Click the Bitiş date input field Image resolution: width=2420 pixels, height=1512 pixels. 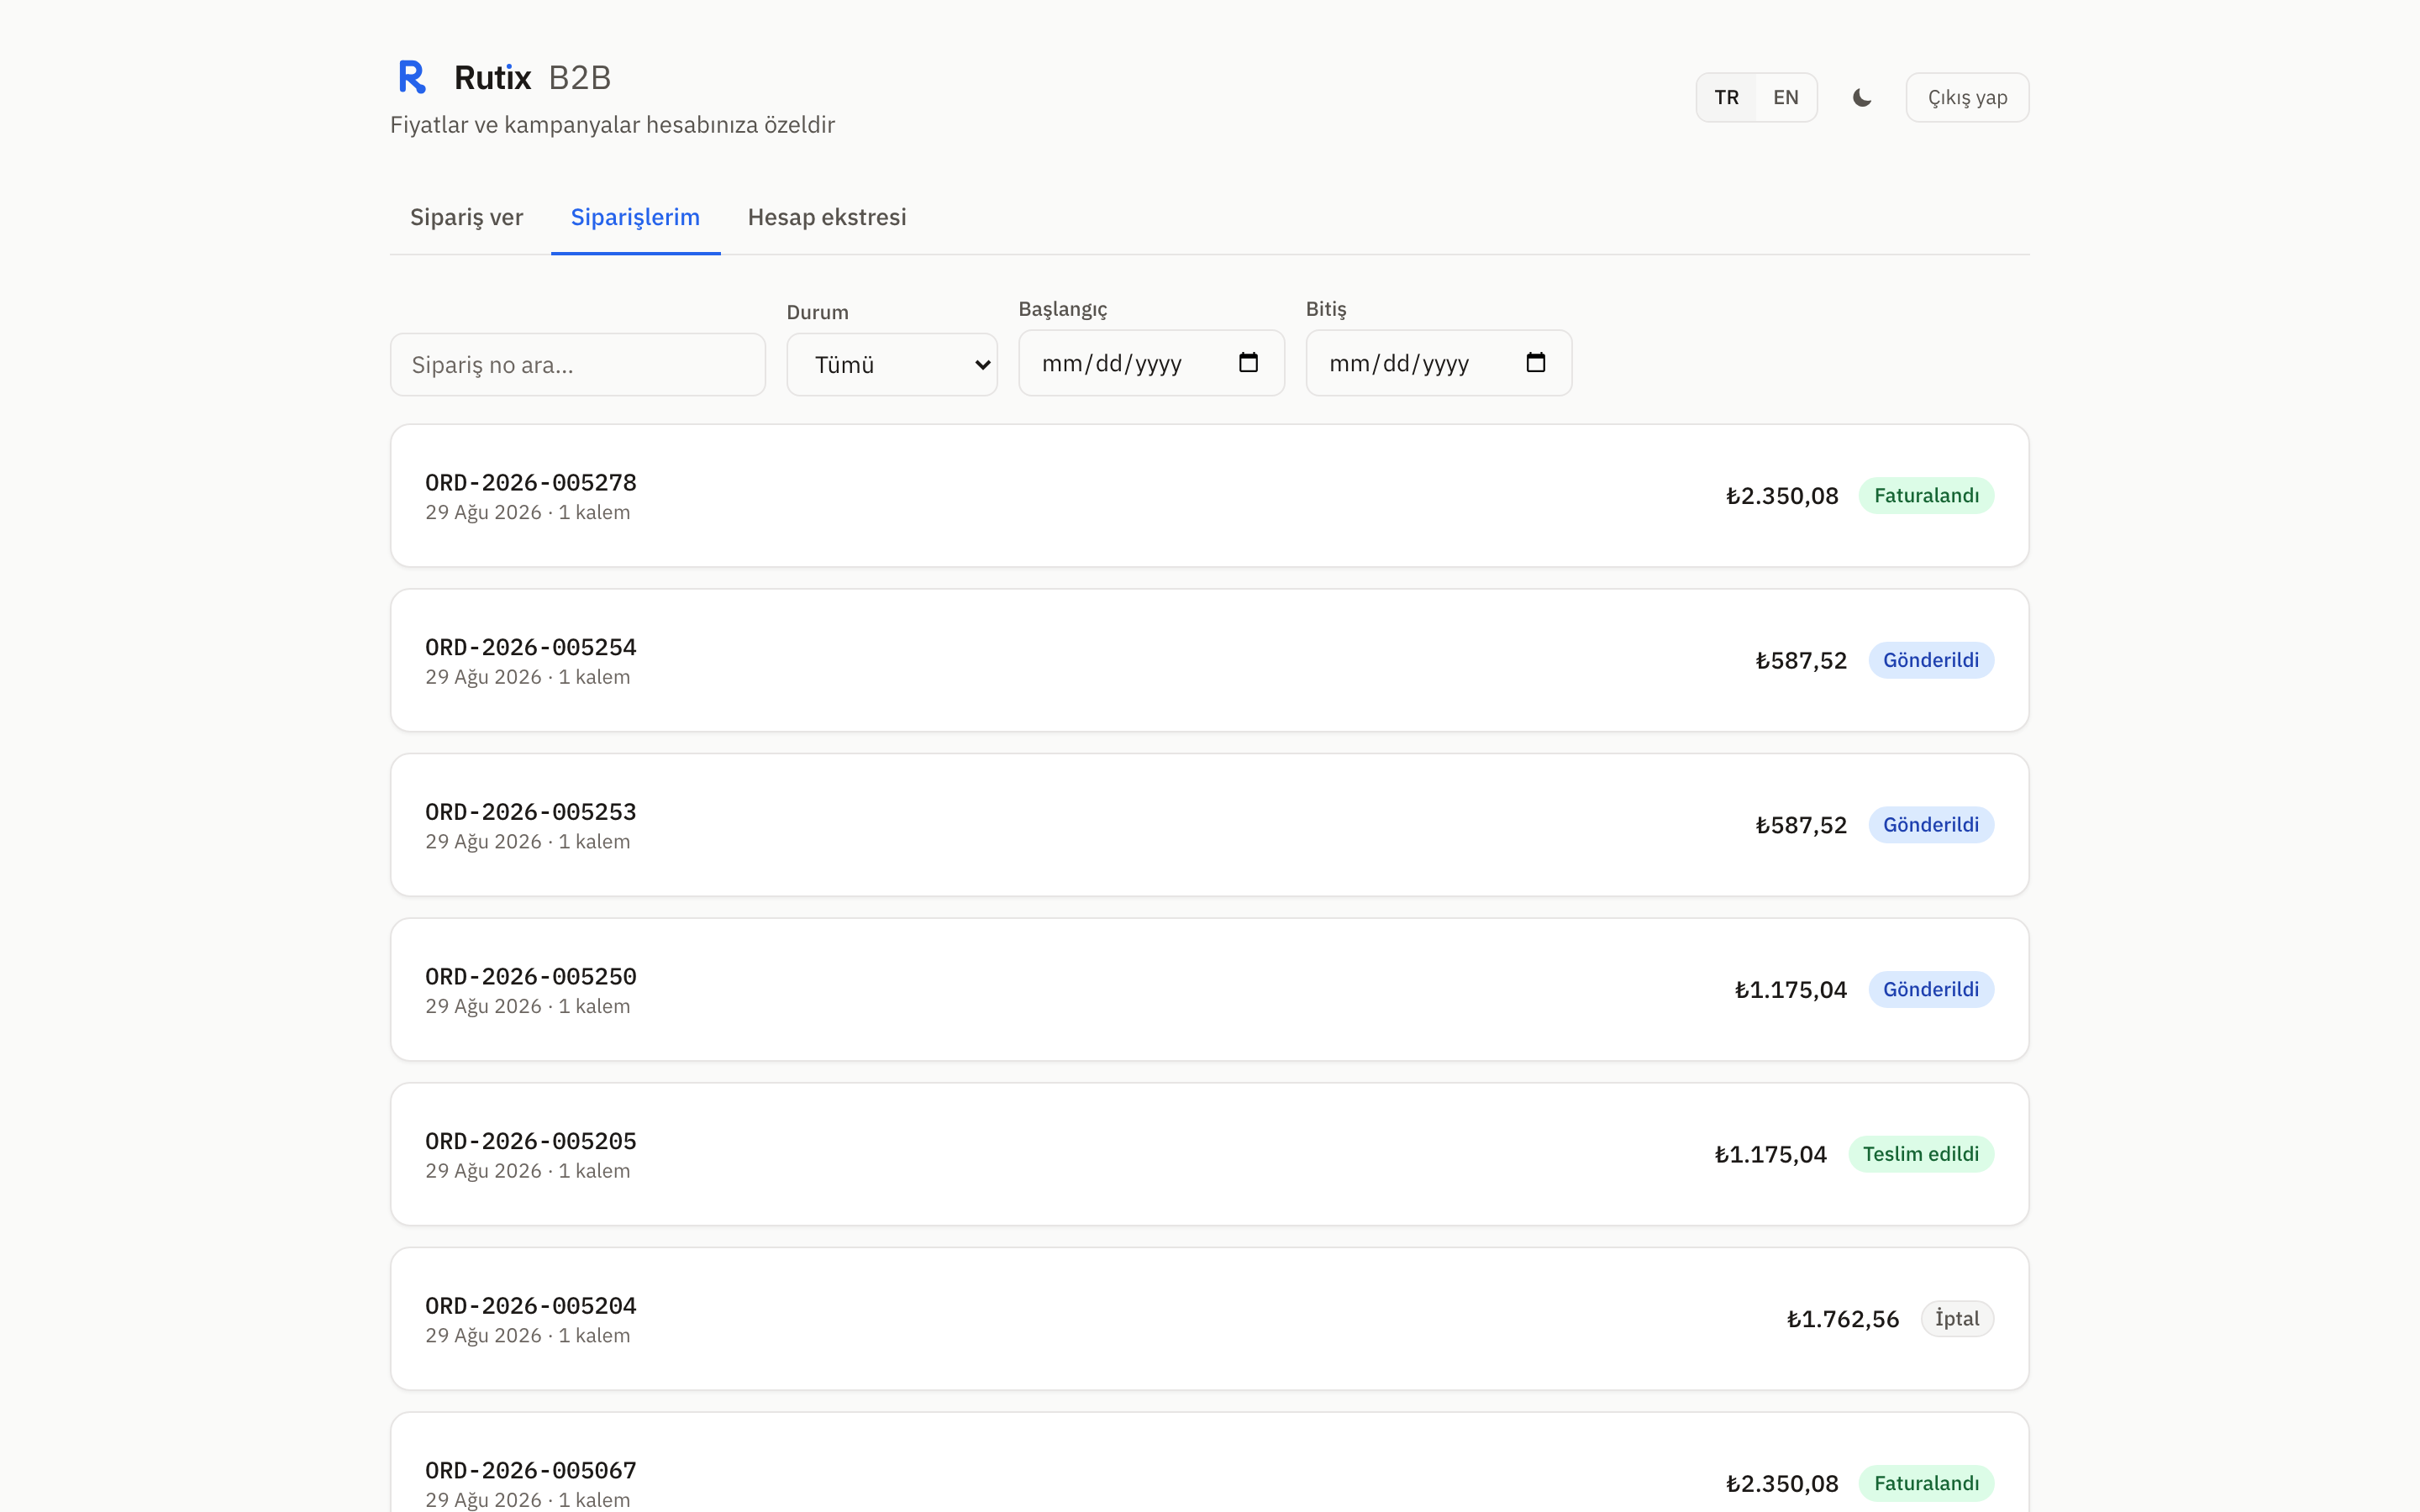pos(1438,362)
